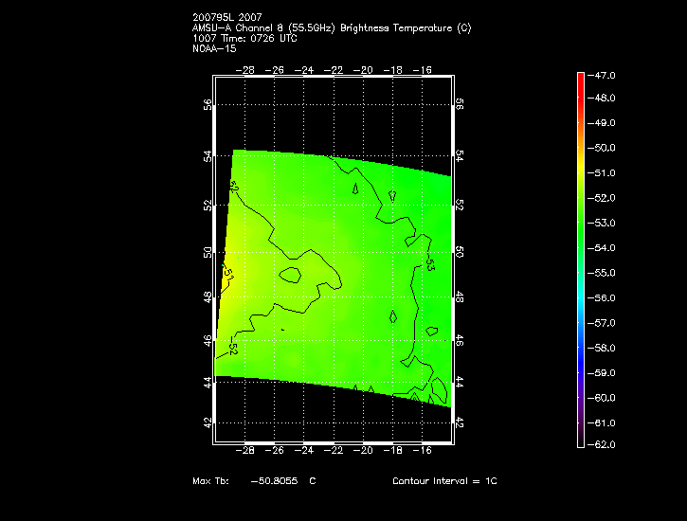This screenshot has height=521, width=687.
Task: Click the red top of the color bar
Action: click(581, 81)
